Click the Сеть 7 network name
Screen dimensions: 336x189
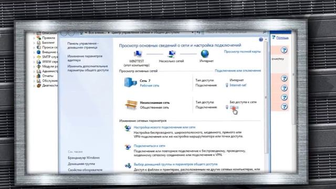(x=145, y=80)
